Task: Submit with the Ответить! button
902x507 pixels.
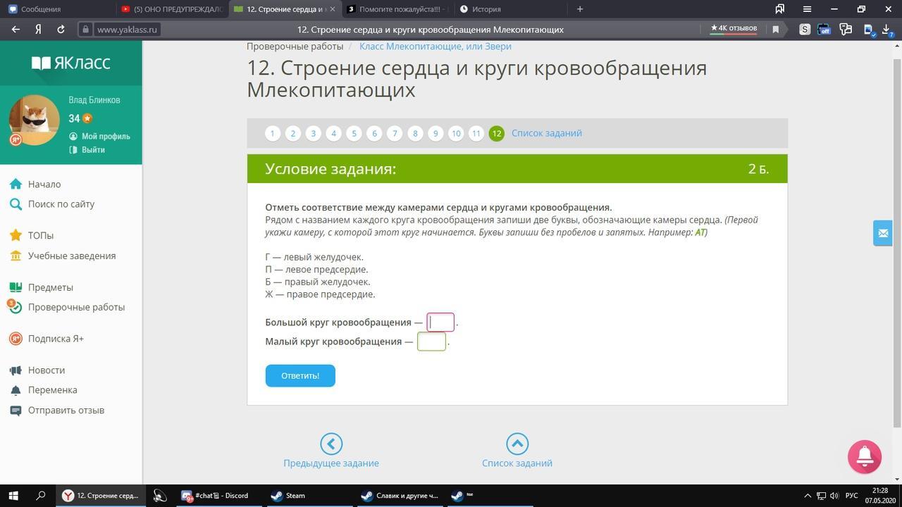Action: click(x=300, y=375)
